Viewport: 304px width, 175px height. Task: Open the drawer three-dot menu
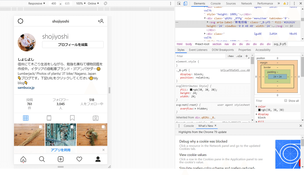click(x=179, y=126)
